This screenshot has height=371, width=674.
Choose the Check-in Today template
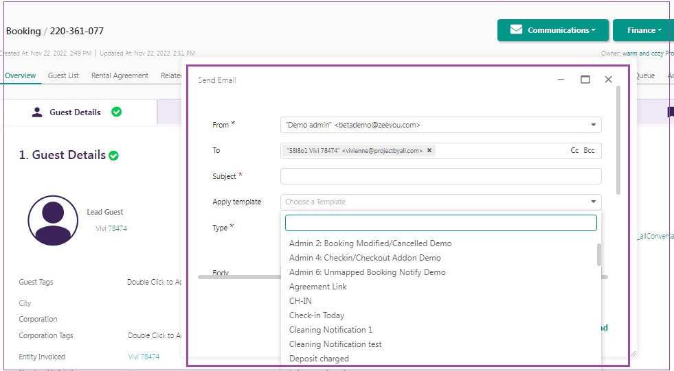pyautogui.click(x=316, y=315)
